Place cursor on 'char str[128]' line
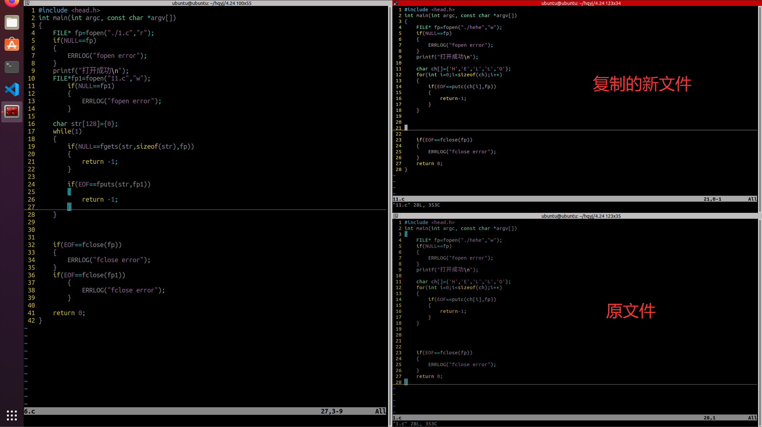Viewport: 762px width, 427px height. (85, 124)
